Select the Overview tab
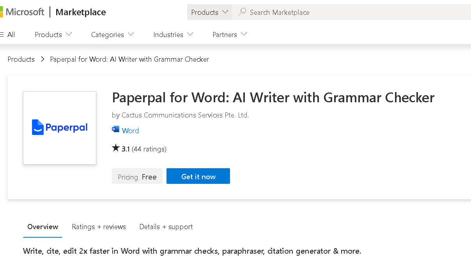471x265 pixels. [43, 227]
